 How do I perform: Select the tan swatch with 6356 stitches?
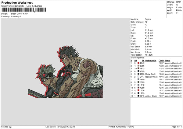coord(138,66)
